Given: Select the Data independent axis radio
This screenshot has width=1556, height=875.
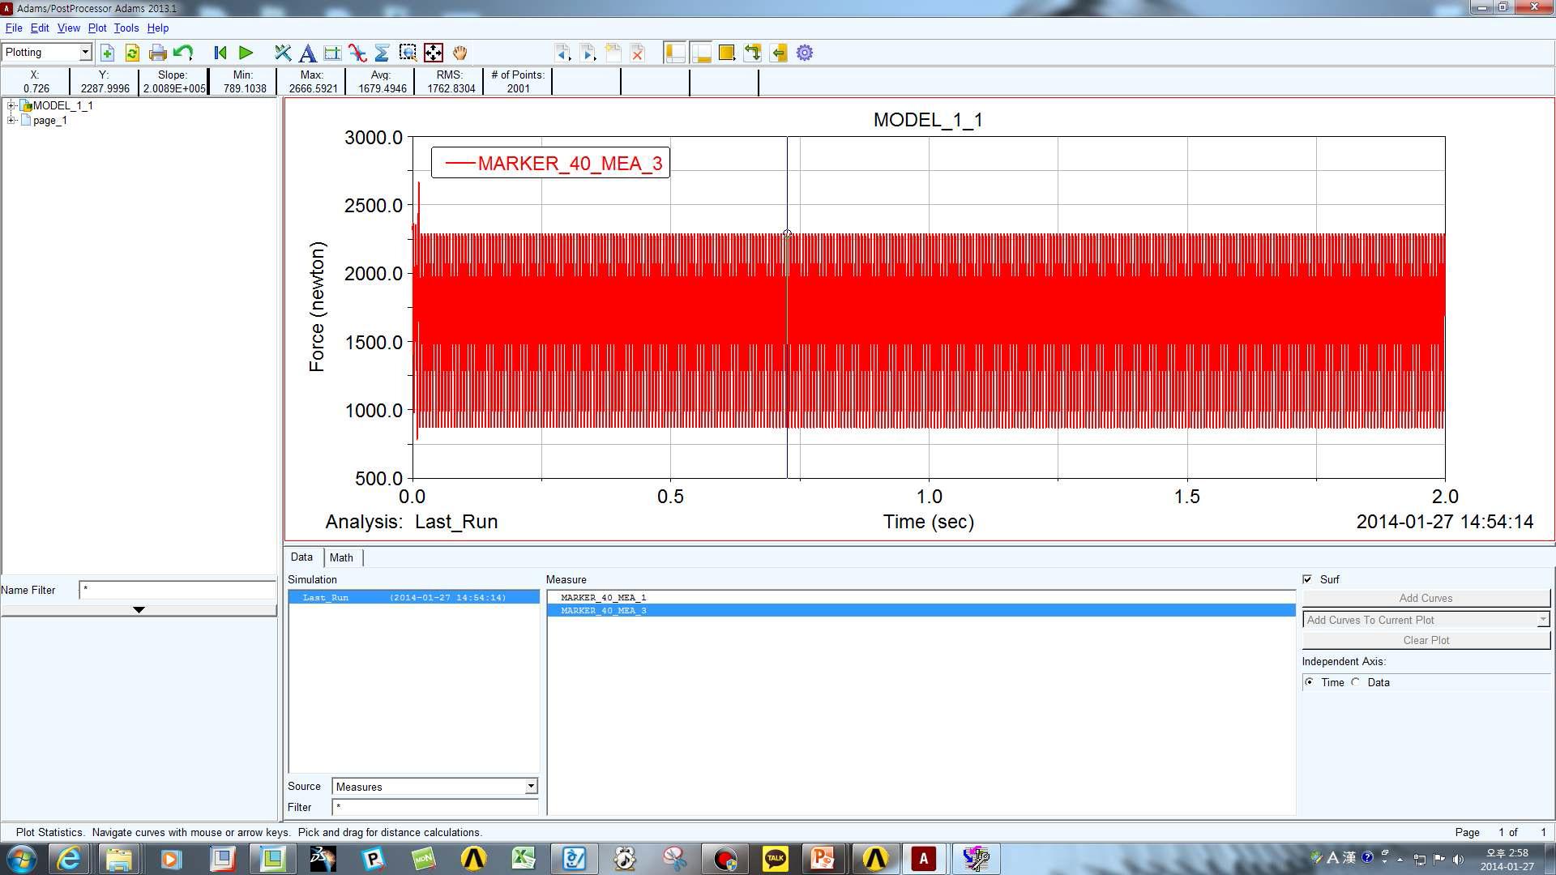Looking at the screenshot, I should tap(1356, 682).
